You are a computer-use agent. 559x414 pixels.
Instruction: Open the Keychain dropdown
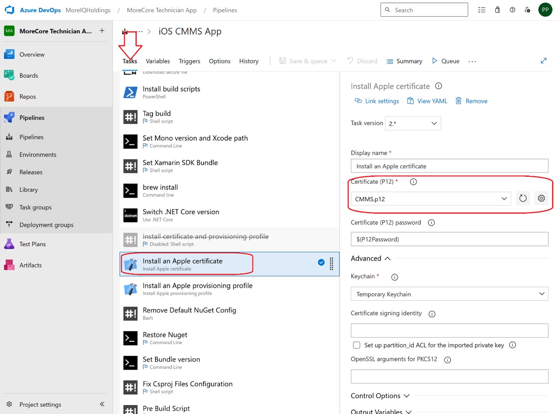click(x=449, y=294)
